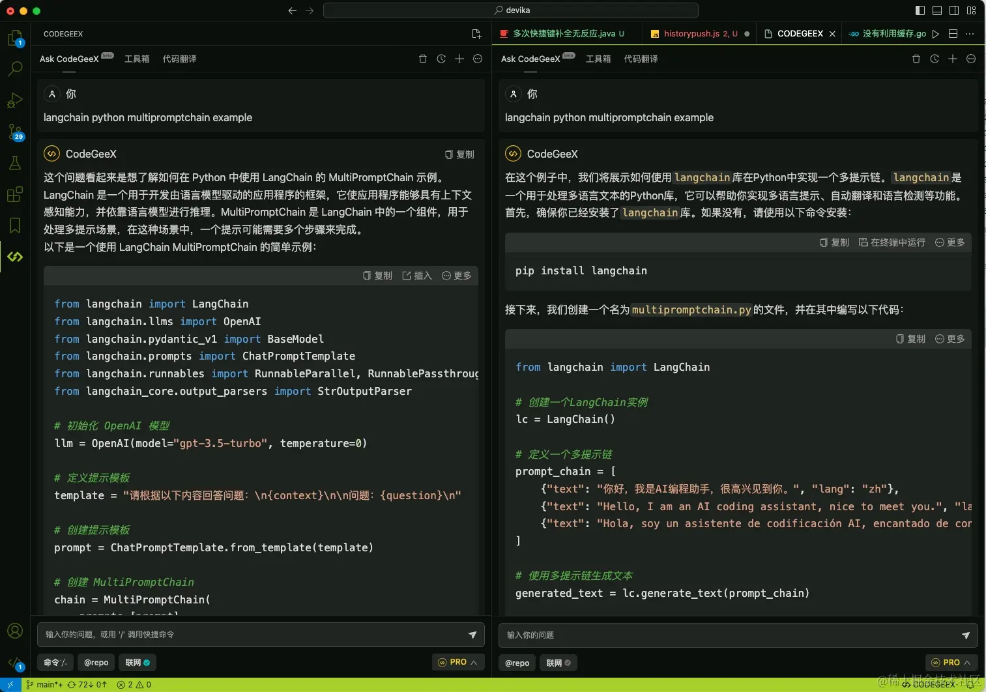Copy the left CodeGeeX response via 复制
The height and width of the screenshot is (692, 986).
(x=459, y=154)
